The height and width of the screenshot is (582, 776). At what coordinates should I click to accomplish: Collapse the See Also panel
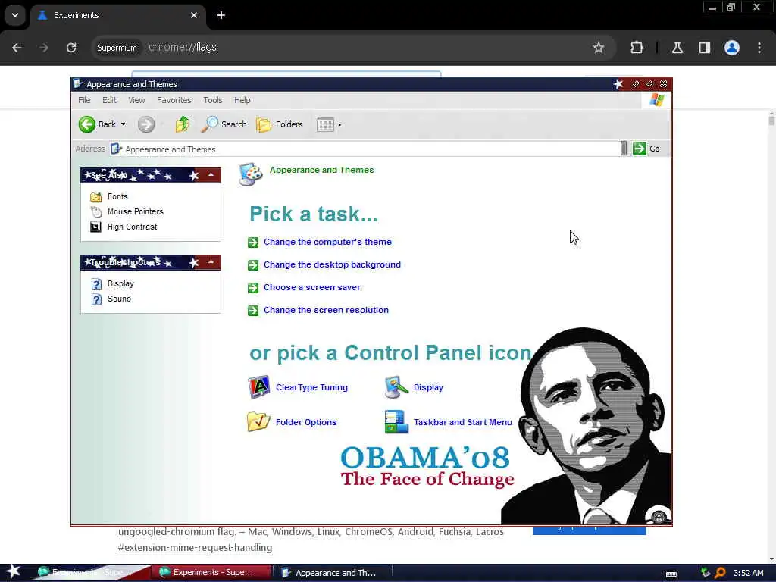pos(211,175)
